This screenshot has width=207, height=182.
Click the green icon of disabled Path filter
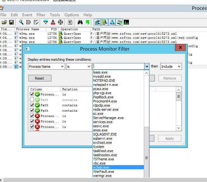click(37, 100)
